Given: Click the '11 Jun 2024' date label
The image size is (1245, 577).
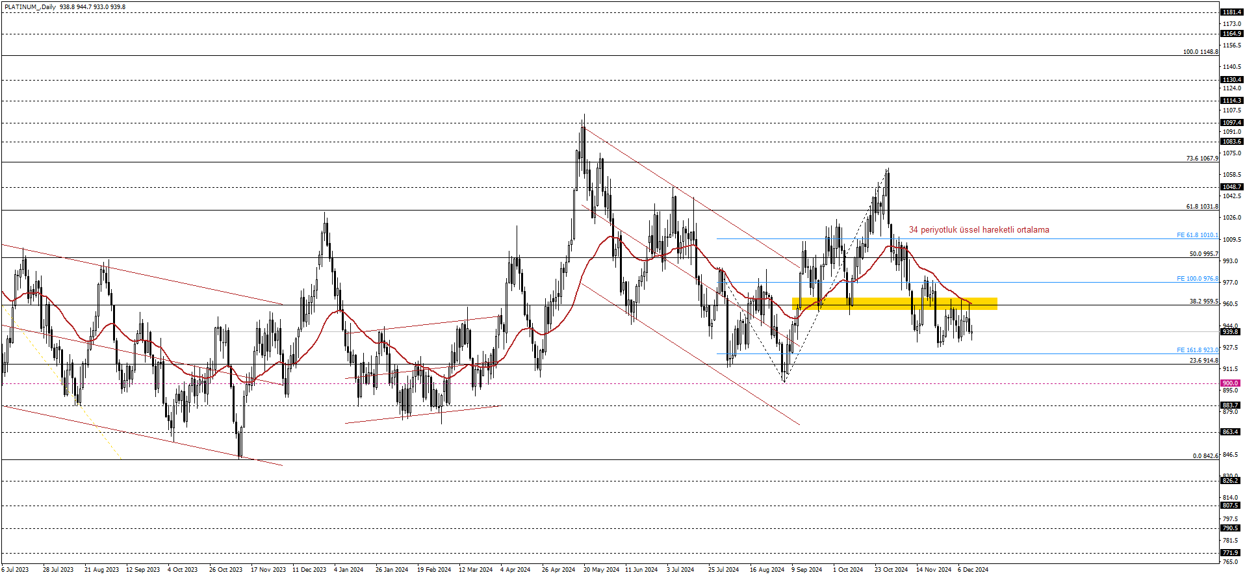Looking at the screenshot, I should 642,570.
